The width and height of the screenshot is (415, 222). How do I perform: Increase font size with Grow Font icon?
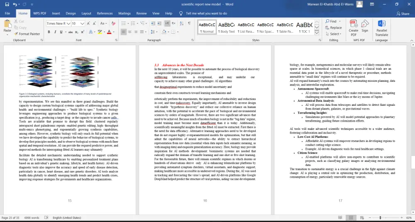pos(88,24)
